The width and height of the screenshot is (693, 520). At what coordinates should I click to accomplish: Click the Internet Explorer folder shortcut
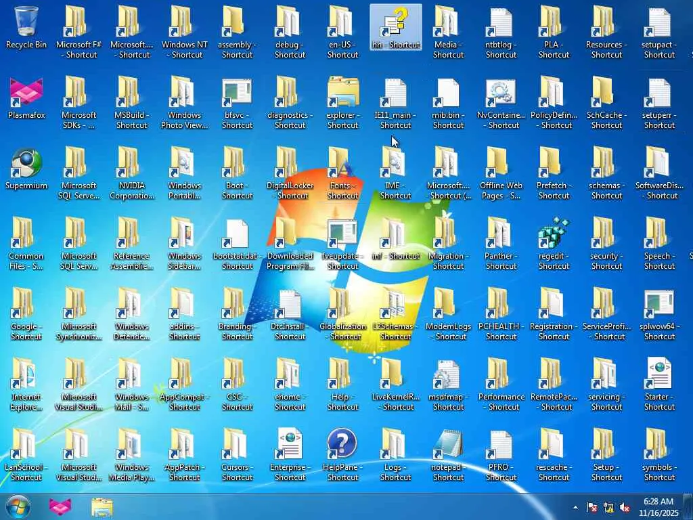pos(26,385)
